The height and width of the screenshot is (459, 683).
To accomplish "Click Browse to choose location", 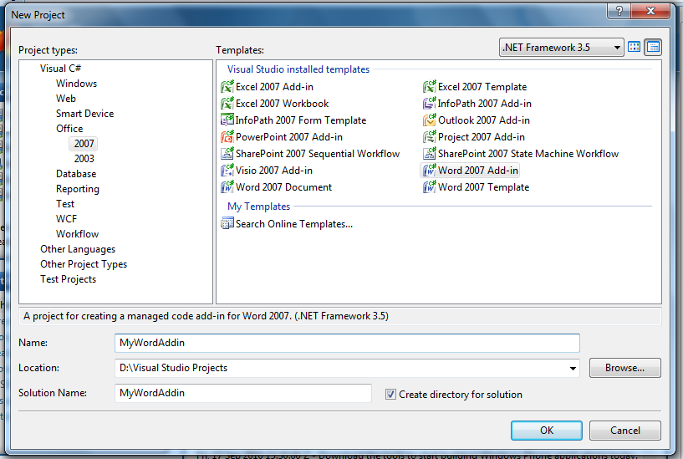I will coord(624,368).
